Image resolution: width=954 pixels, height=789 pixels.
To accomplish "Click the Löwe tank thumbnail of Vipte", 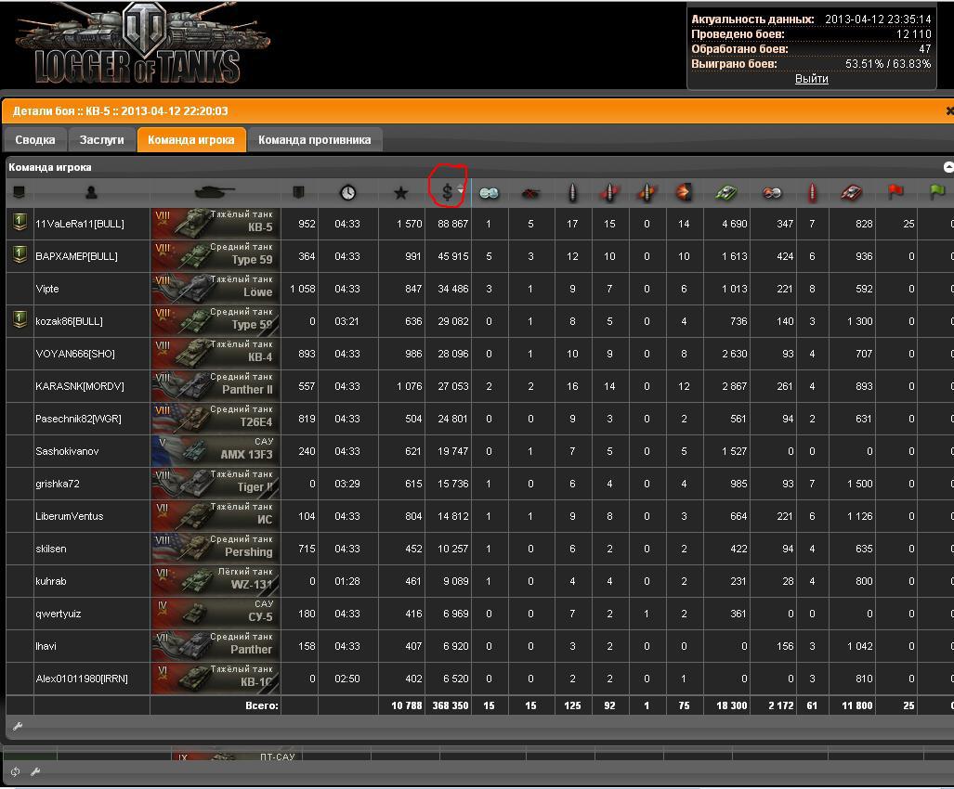I will 216,289.
